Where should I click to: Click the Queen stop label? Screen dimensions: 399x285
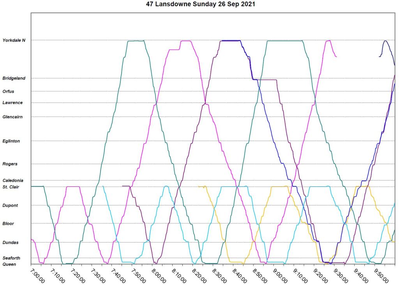pos(9,264)
